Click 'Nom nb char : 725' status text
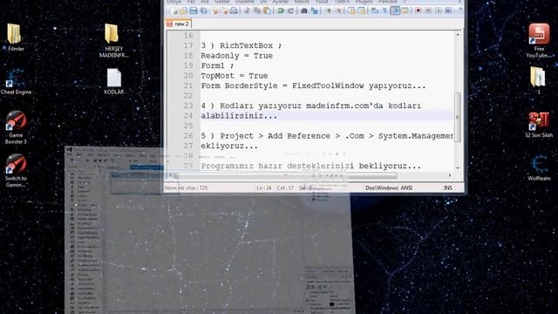558x314 pixels. coord(186,188)
